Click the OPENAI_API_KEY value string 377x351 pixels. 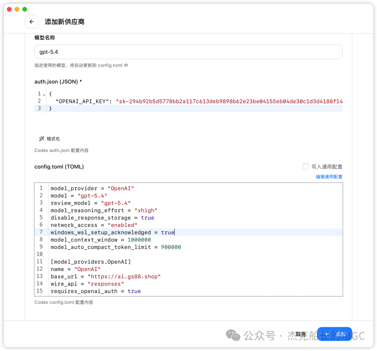click(x=229, y=101)
